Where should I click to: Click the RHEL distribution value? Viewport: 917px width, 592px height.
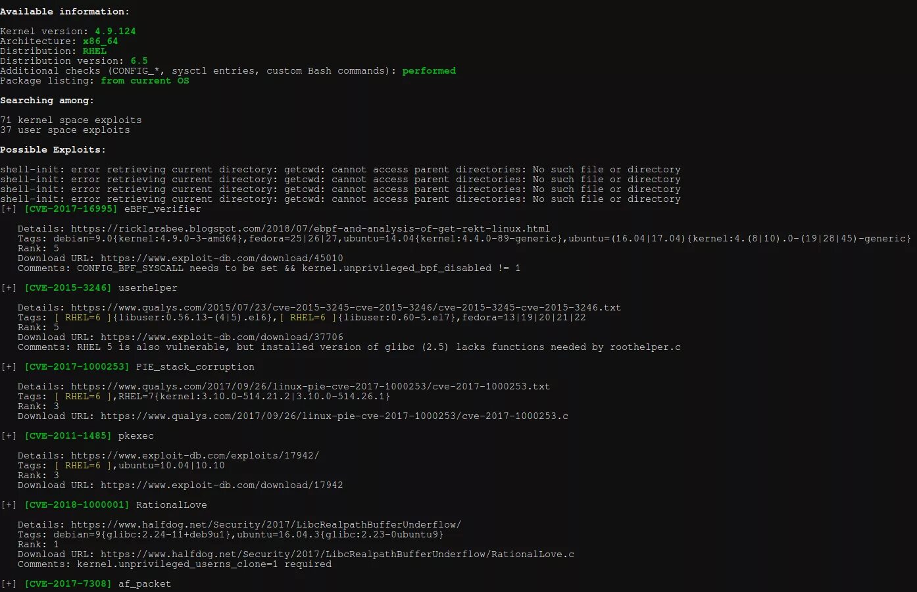95,51
